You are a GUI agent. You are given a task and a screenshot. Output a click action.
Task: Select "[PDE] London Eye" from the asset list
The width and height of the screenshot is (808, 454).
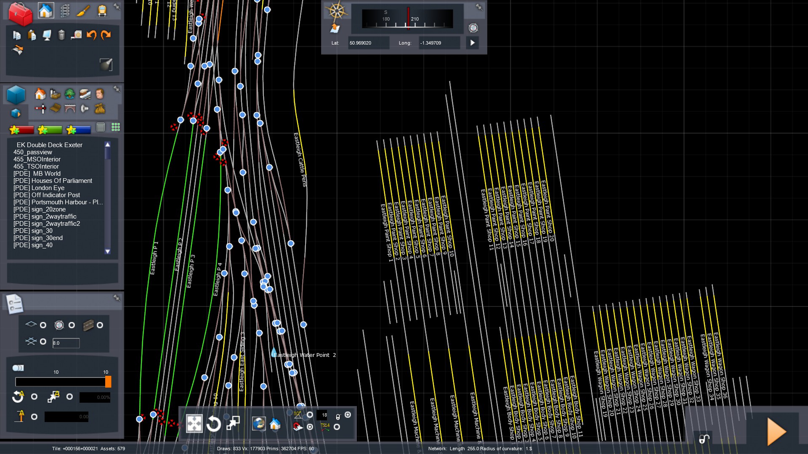(39, 188)
